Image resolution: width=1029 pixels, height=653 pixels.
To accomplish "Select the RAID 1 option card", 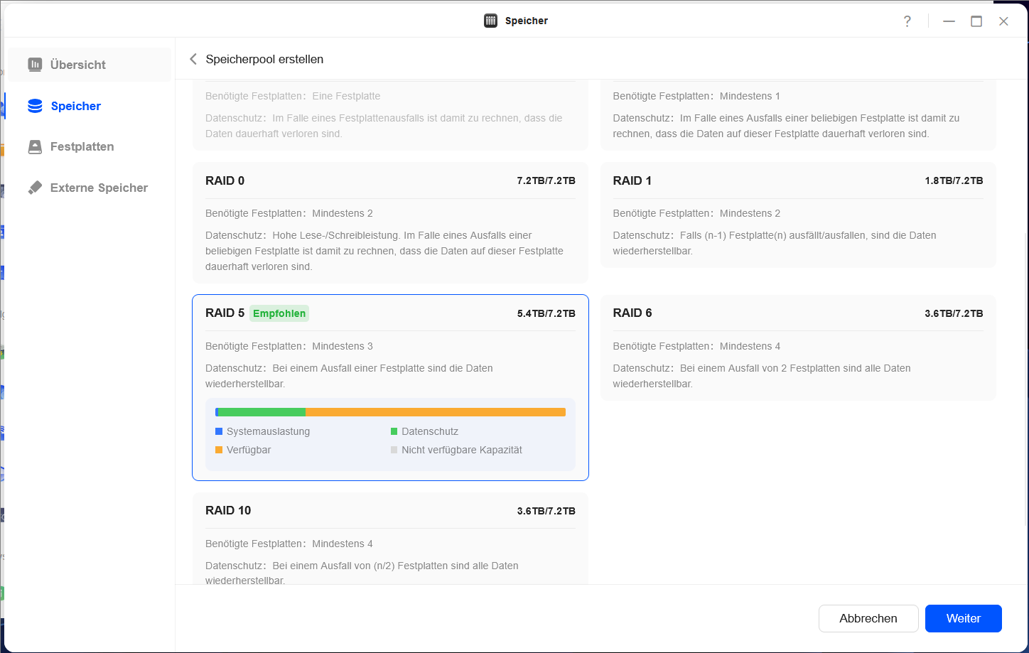I will click(798, 215).
